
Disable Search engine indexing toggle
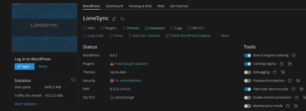[x=247, y=55]
